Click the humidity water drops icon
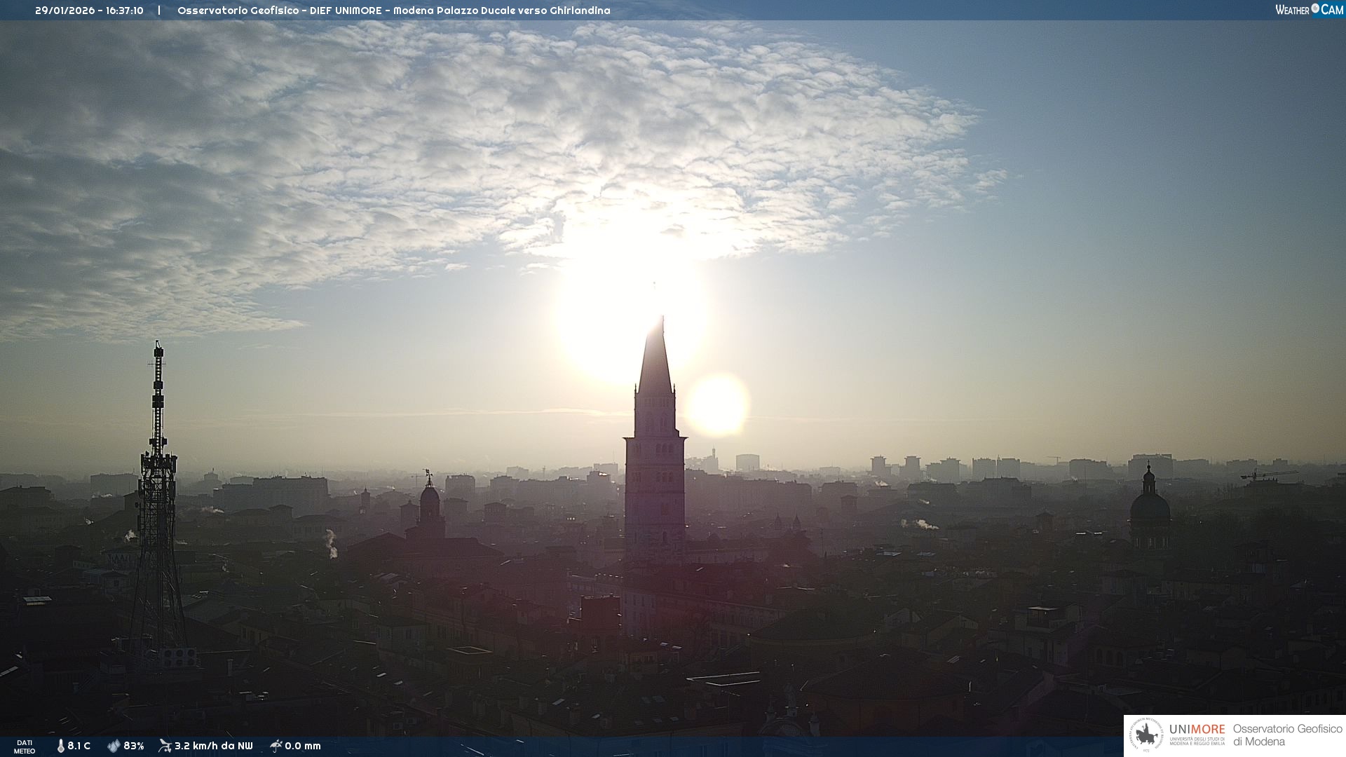The height and width of the screenshot is (757, 1346). (x=114, y=746)
